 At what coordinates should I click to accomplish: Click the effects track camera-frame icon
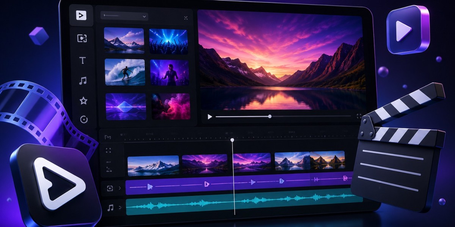pyautogui.click(x=110, y=188)
